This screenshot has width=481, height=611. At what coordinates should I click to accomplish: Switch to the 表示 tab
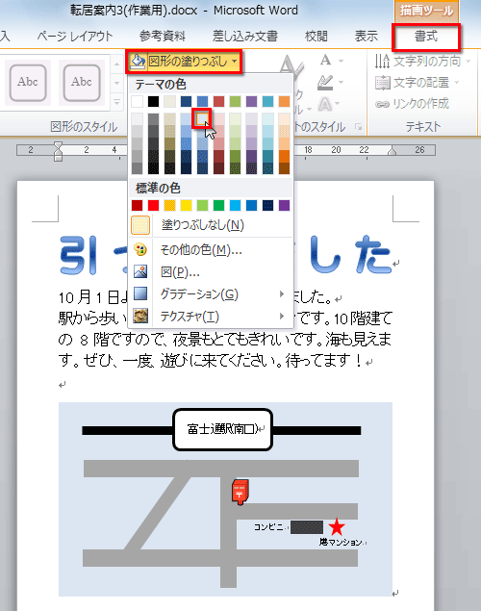367,37
